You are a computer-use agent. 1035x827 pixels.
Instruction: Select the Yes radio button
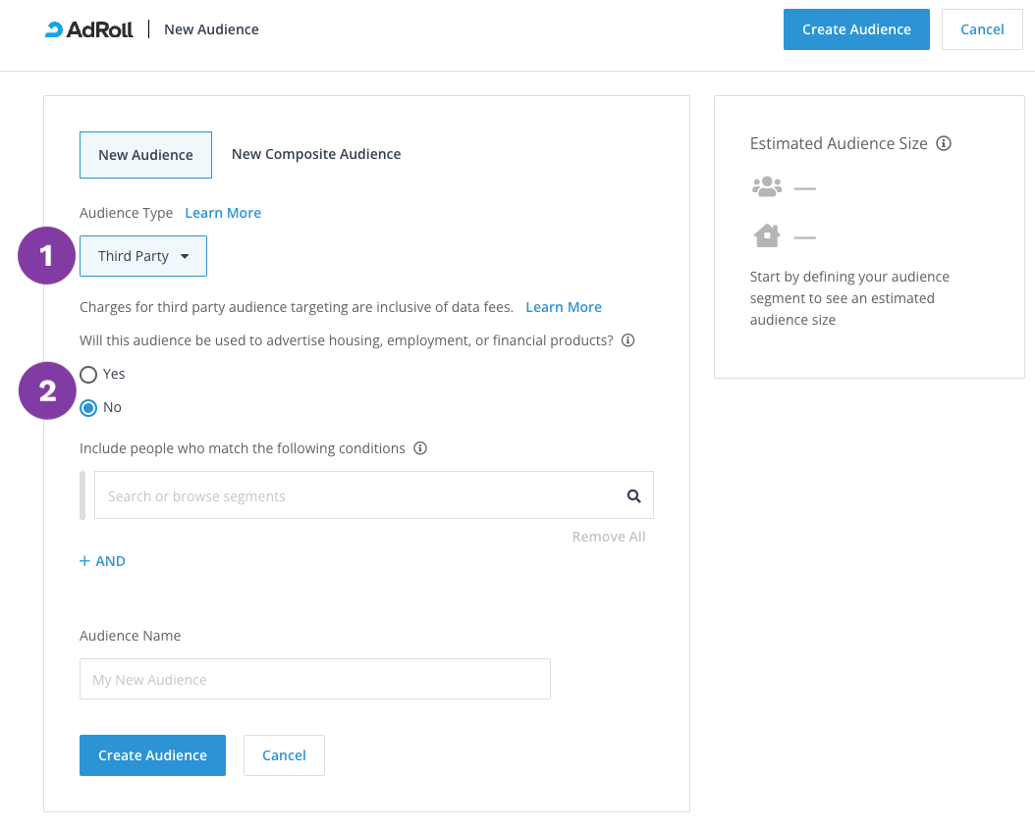[x=89, y=374]
